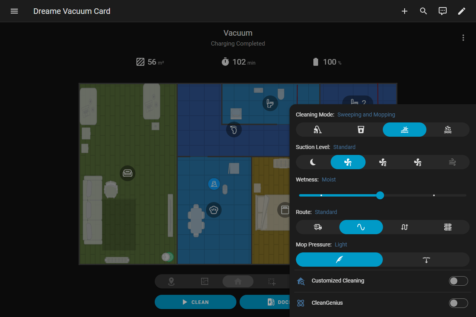Choose Sweeping only cleaning mode
This screenshot has width=476, height=317.
coord(318,130)
